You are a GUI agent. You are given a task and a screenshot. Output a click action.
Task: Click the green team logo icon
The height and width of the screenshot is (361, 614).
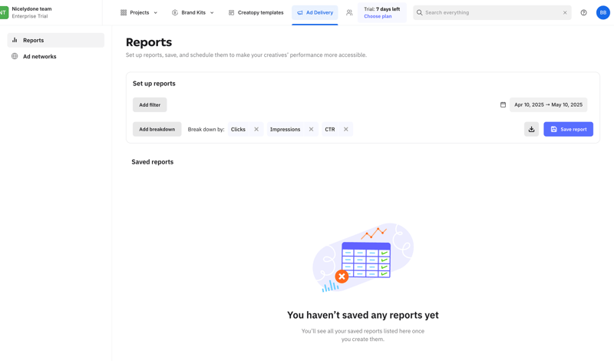click(4, 12)
